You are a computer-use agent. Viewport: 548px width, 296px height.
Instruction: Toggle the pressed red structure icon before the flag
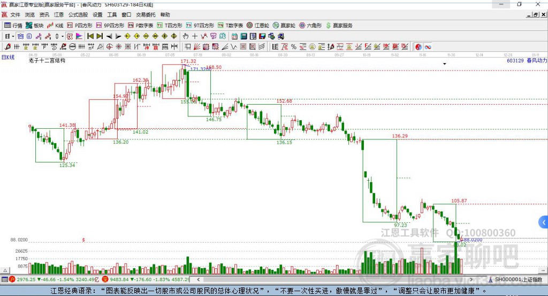coord(70,36)
